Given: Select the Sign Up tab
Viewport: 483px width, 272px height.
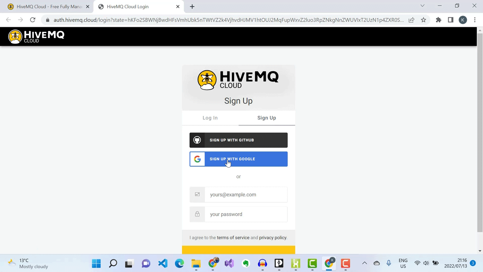Looking at the screenshot, I should [267, 118].
